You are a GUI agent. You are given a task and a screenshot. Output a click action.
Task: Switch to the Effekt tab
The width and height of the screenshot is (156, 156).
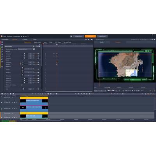click(x=51, y=42)
